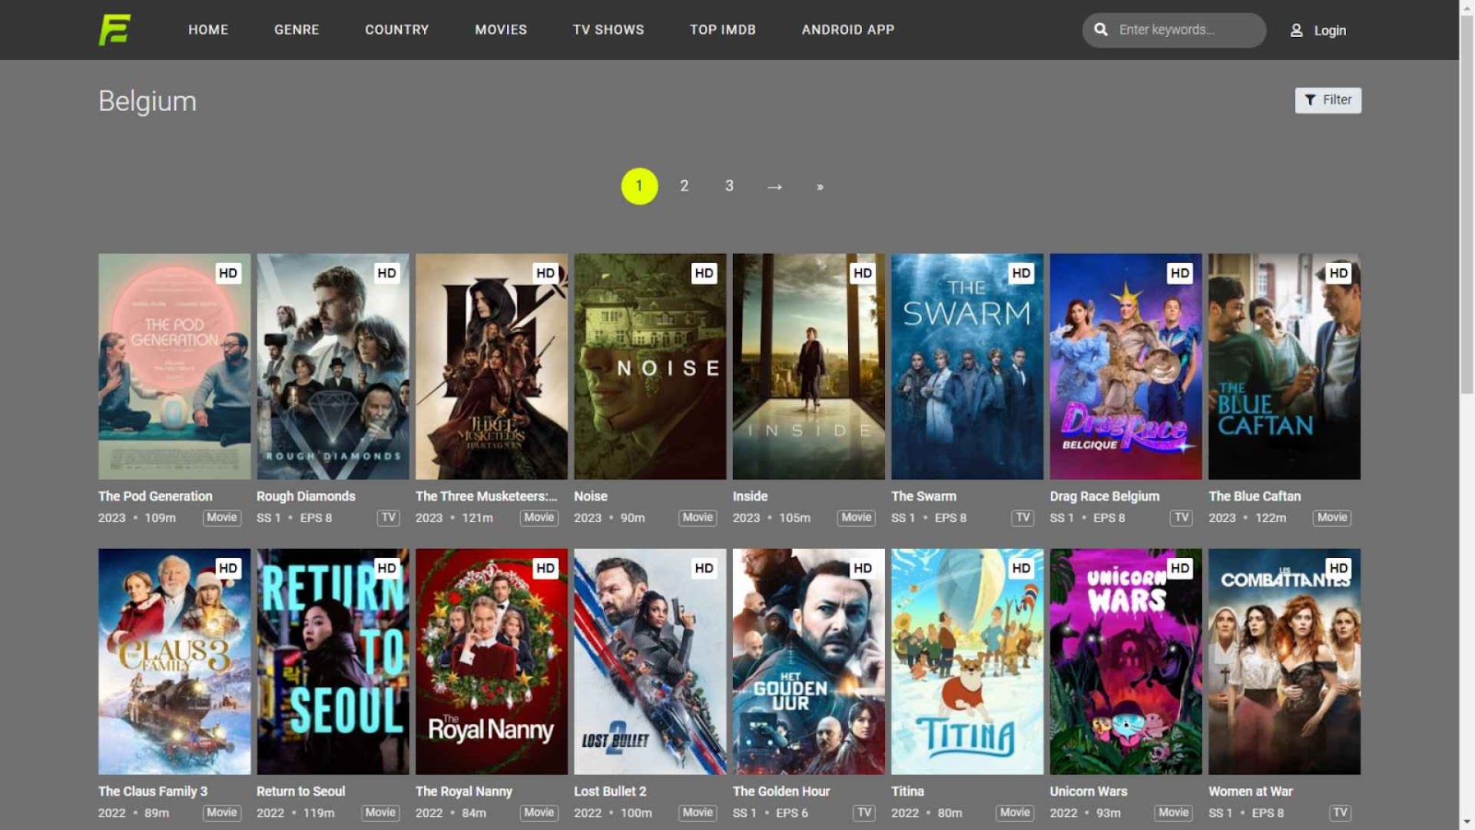Image resolution: width=1475 pixels, height=830 pixels.
Task: Click the TV tag under Drag Race Belgium
Action: (x=1182, y=517)
